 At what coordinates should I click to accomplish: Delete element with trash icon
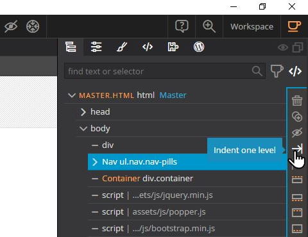click(x=297, y=101)
